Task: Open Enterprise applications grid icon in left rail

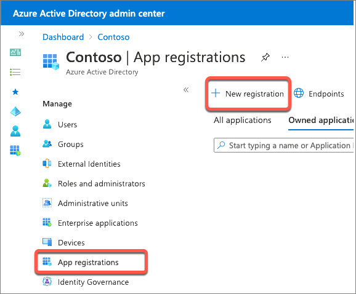Action: pyautogui.click(x=15, y=151)
